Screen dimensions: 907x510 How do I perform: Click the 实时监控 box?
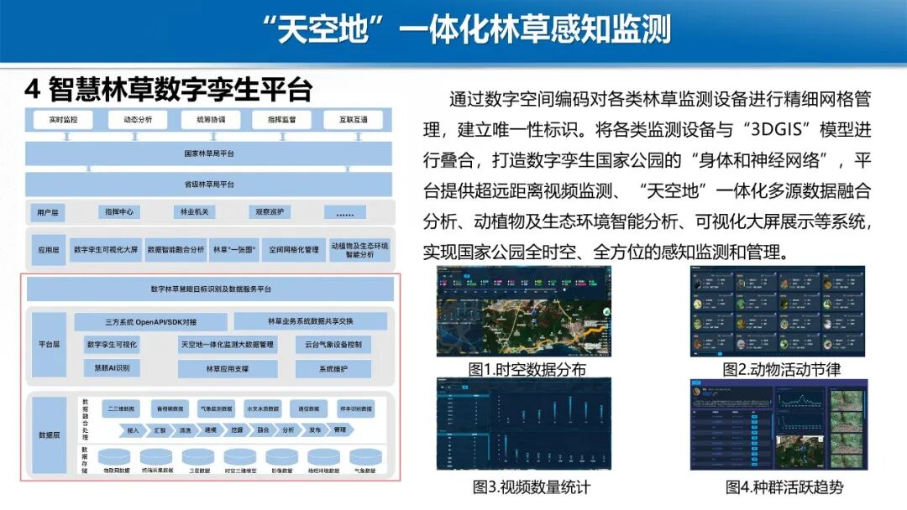pos(63,120)
